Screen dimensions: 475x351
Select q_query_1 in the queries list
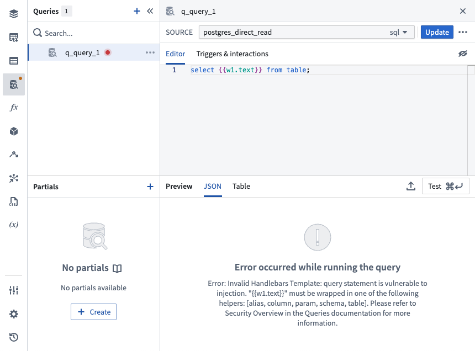94,52
